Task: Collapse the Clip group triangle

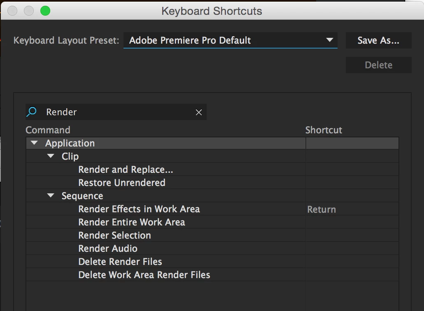Action: (x=51, y=156)
